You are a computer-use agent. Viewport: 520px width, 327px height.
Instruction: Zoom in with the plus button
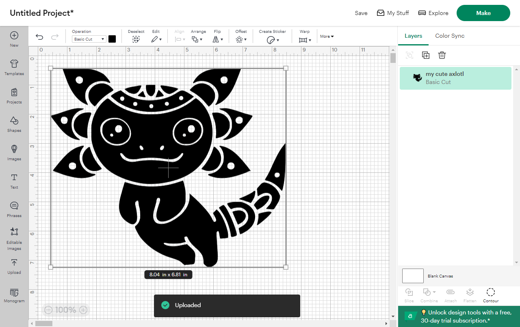[83, 310]
